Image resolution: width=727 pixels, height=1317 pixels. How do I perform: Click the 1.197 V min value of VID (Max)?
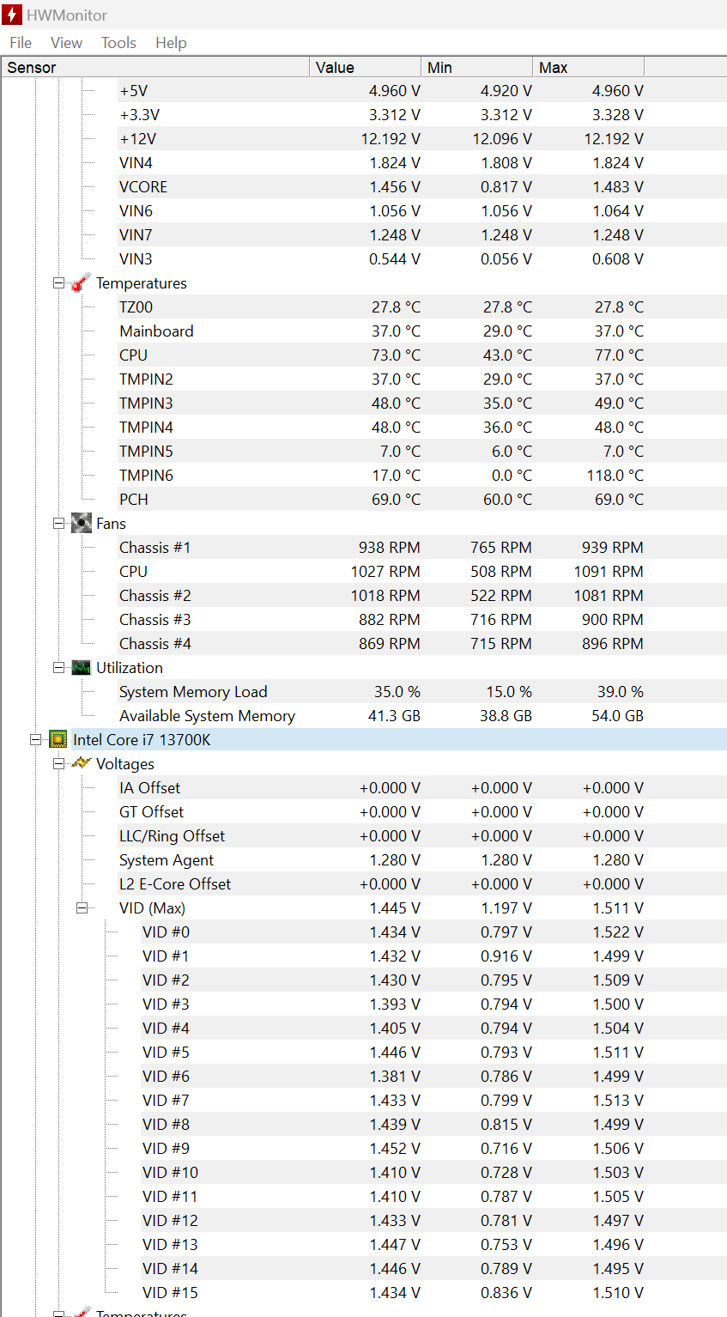[506, 907]
